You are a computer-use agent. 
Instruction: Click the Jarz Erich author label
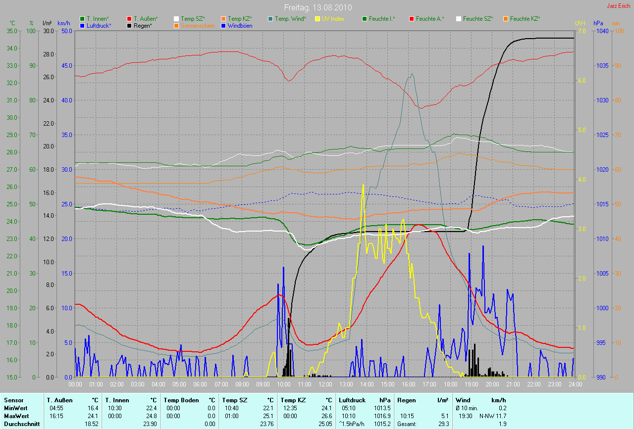[619, 6]
